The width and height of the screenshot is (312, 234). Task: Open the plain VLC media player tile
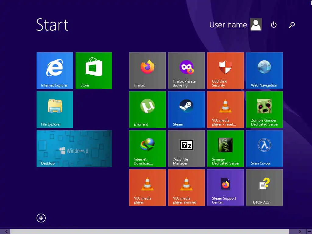147,188
